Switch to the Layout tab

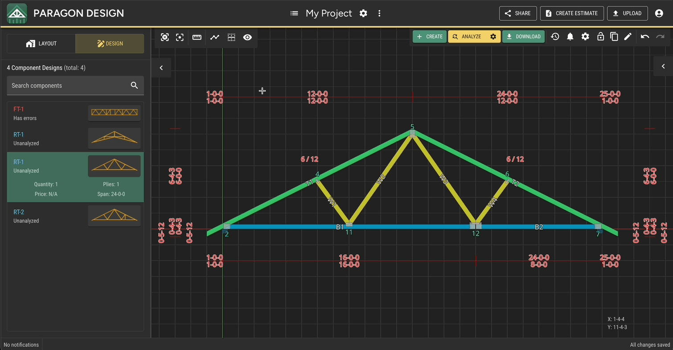pyautogui.click(x=41, y=44)
